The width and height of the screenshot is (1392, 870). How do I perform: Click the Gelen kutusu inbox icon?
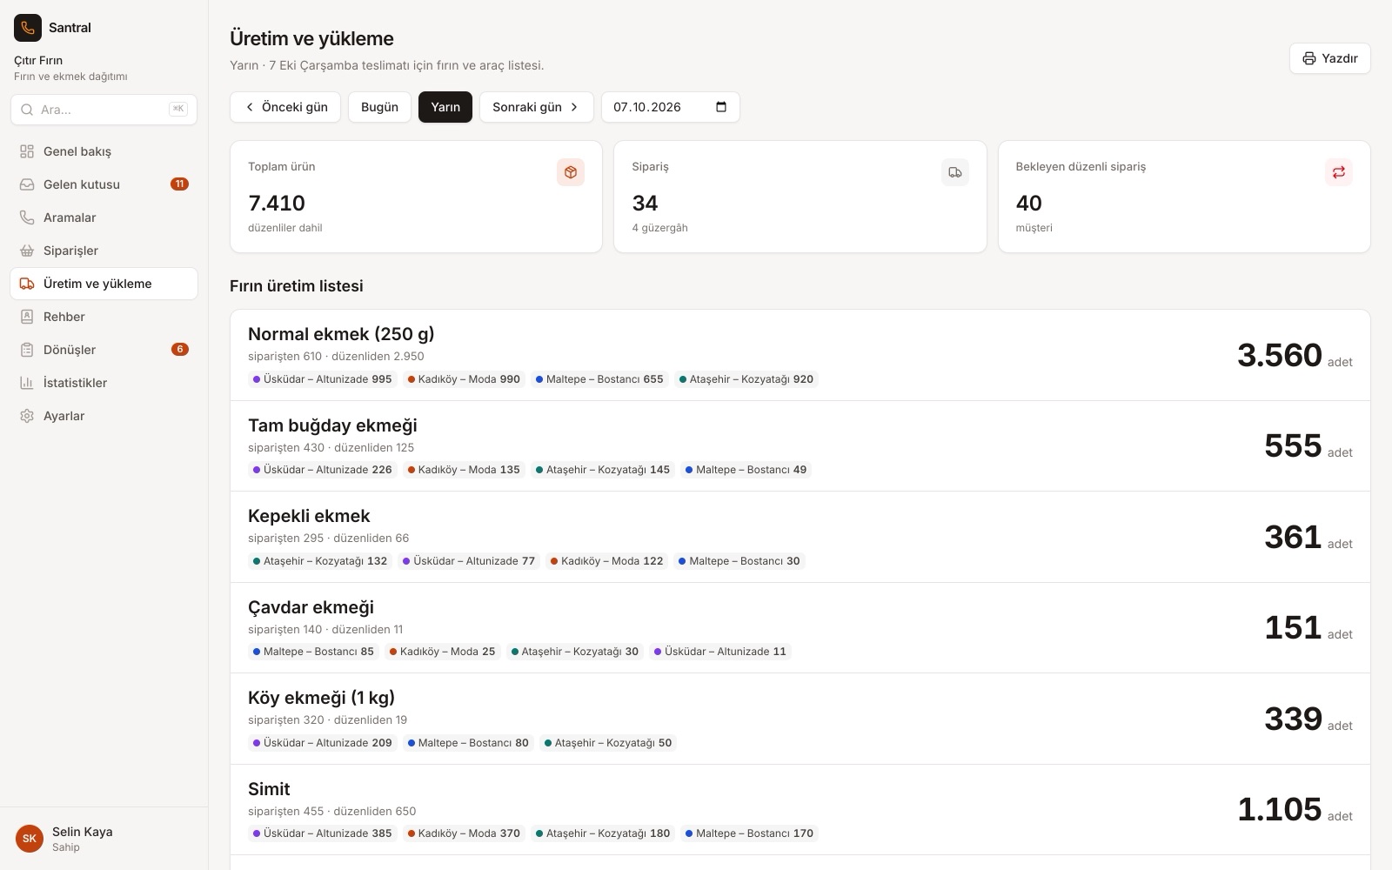27,184
